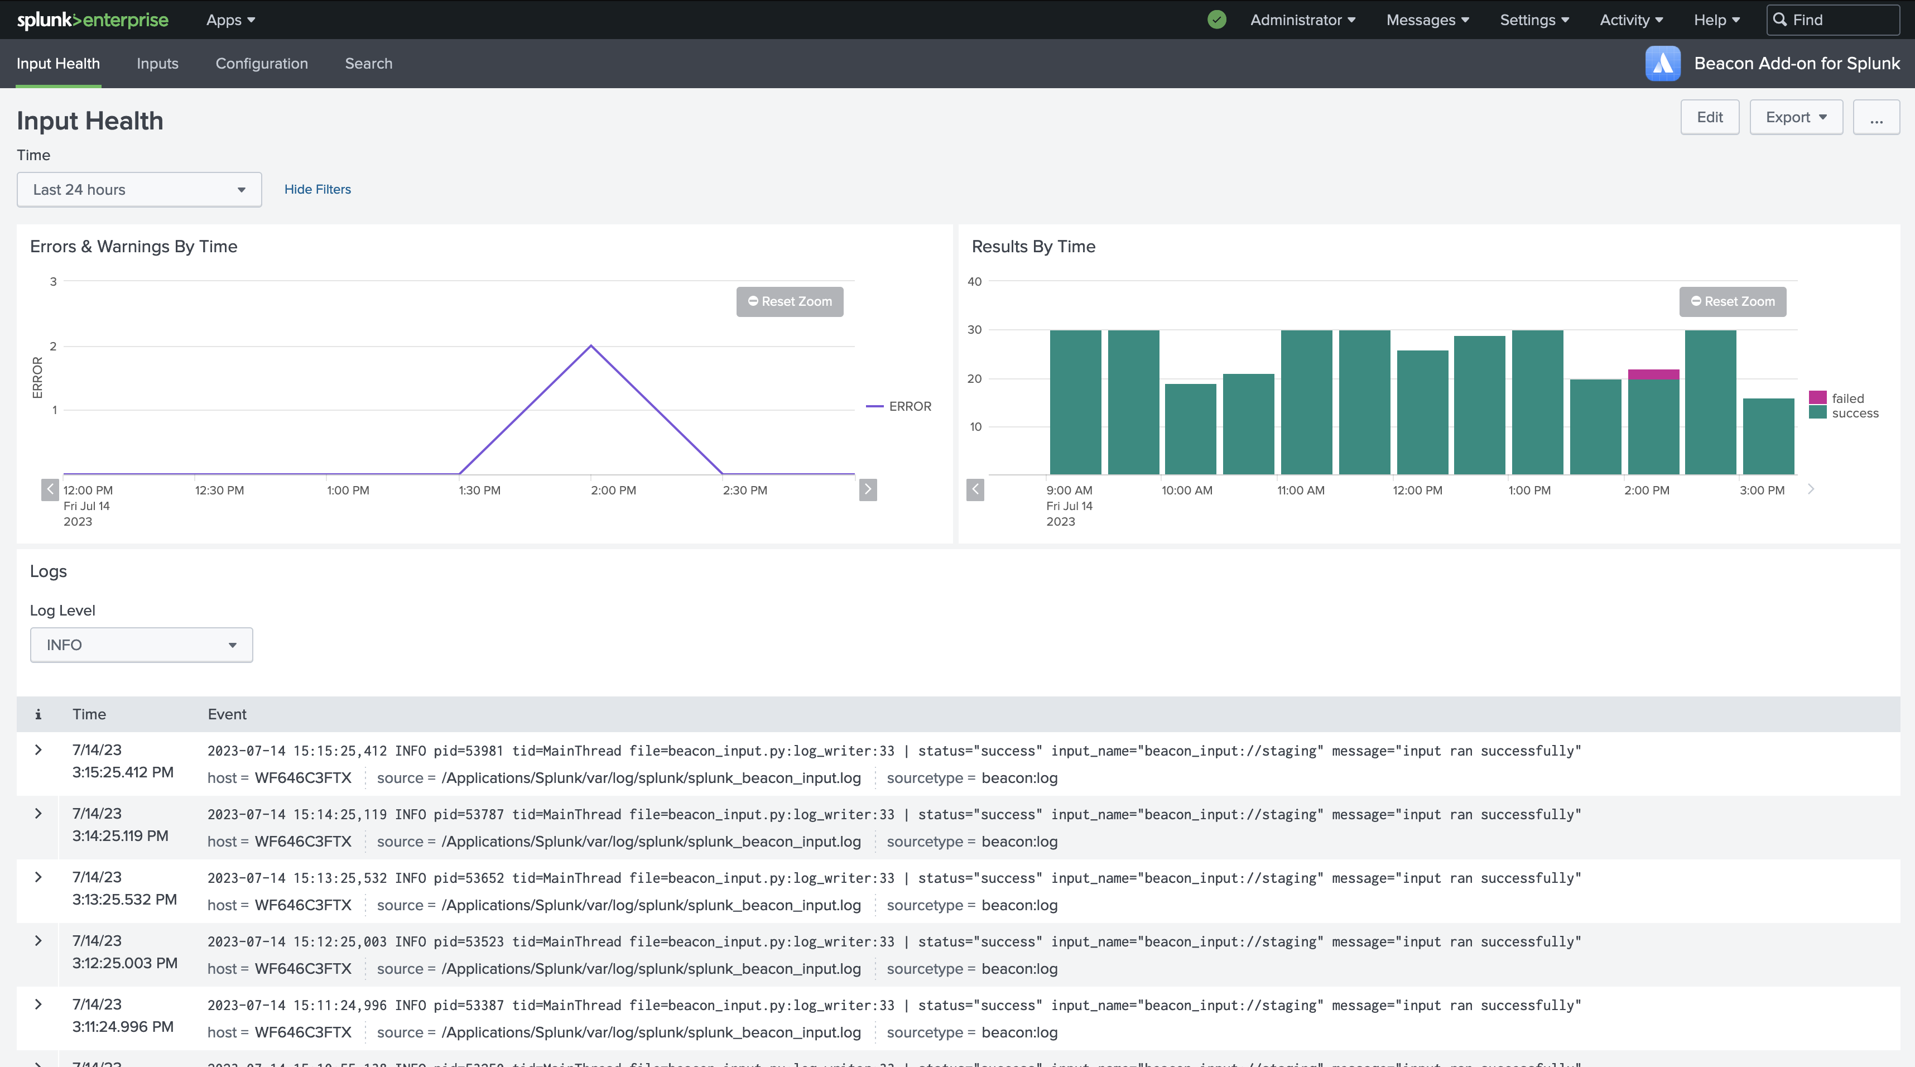Pan Results By Time chart left
Image resolution: width=1915 pixels, height=1067 pixels.
pyautogui.click(x=975, y=489)
